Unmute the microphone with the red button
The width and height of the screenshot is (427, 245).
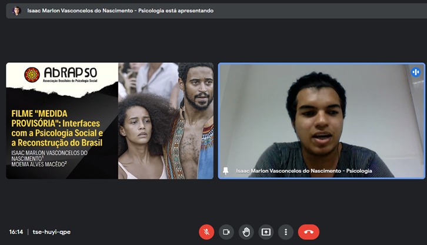[x=206, y=232]
